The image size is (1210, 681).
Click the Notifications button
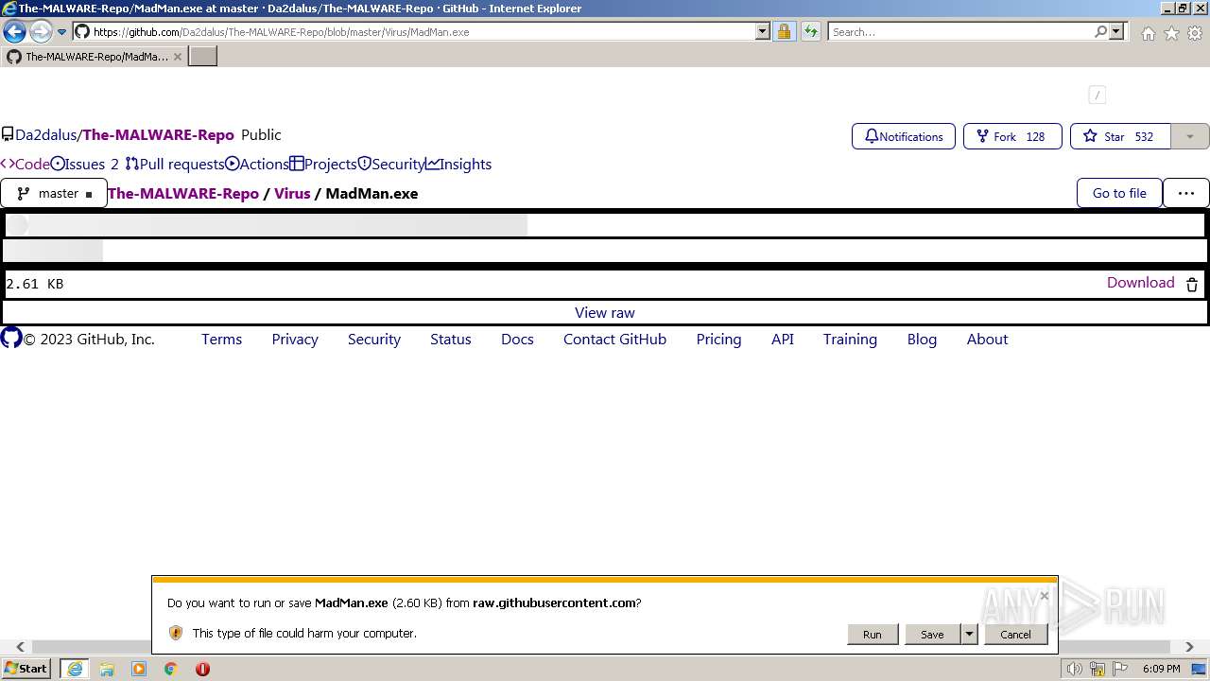point(904,136)
